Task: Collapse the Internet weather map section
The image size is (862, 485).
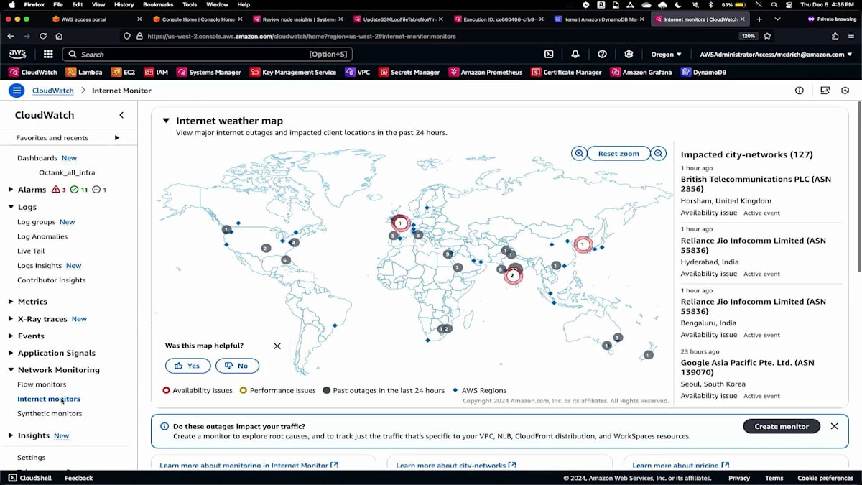Action: (166, 121)
